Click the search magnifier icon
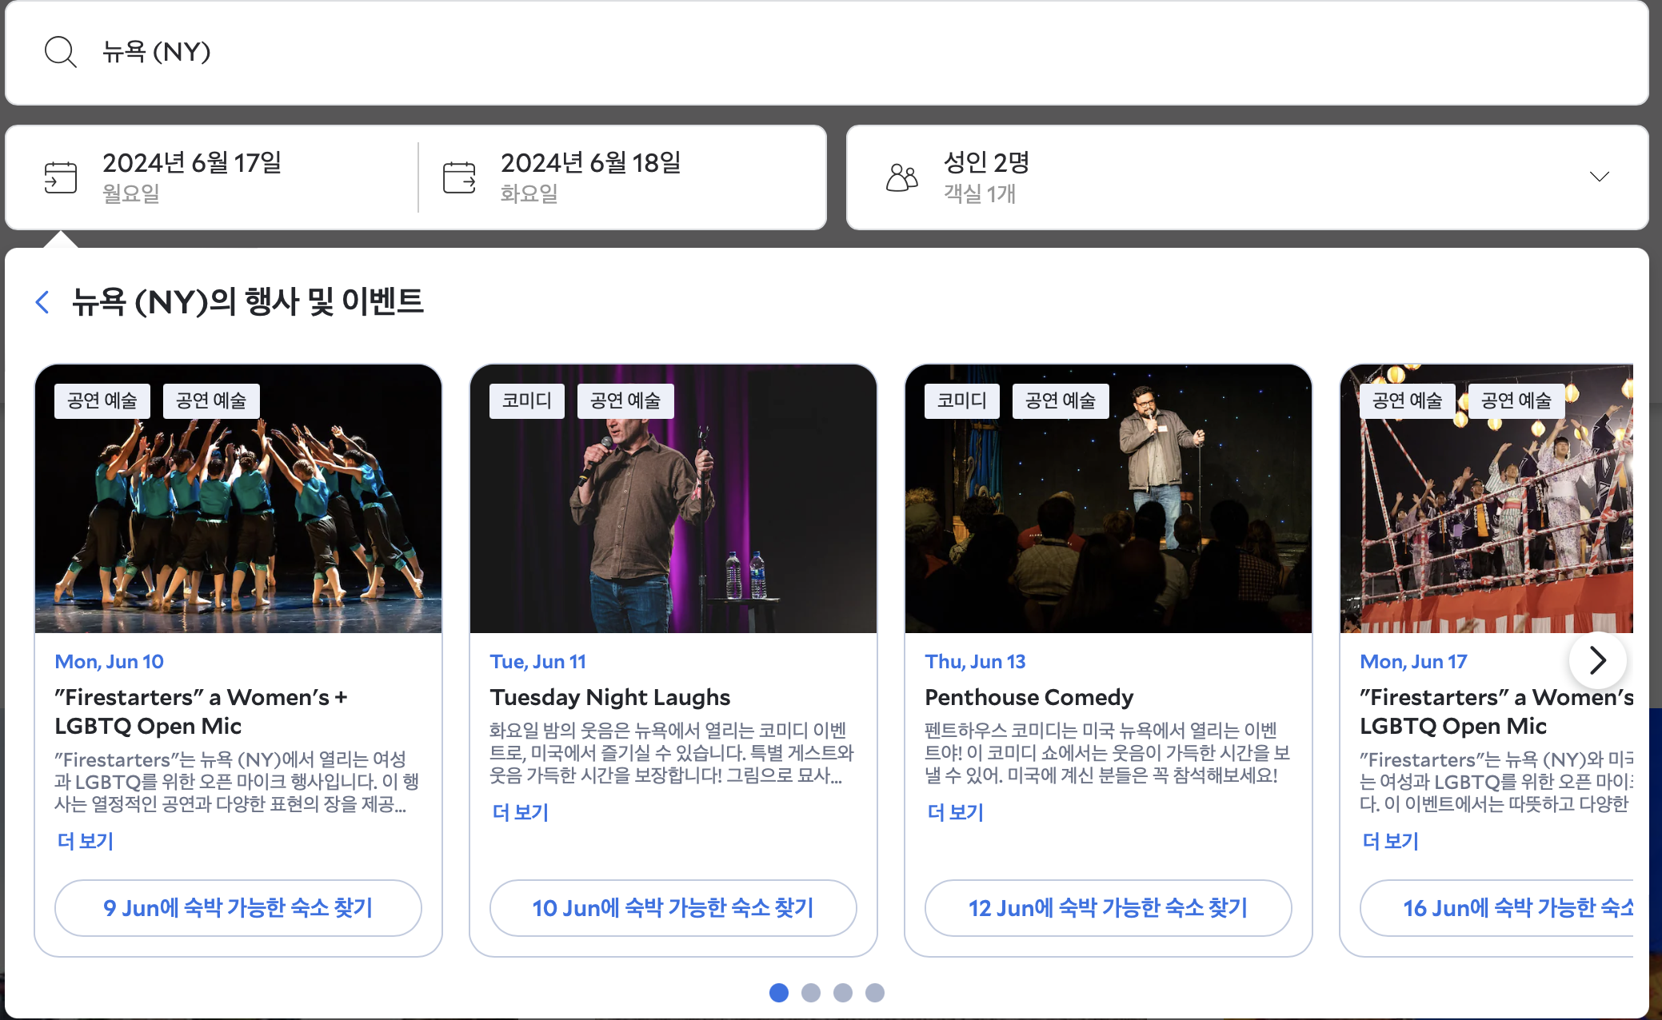Viewport: 1662px width, 1020px height. coord(60,52)
